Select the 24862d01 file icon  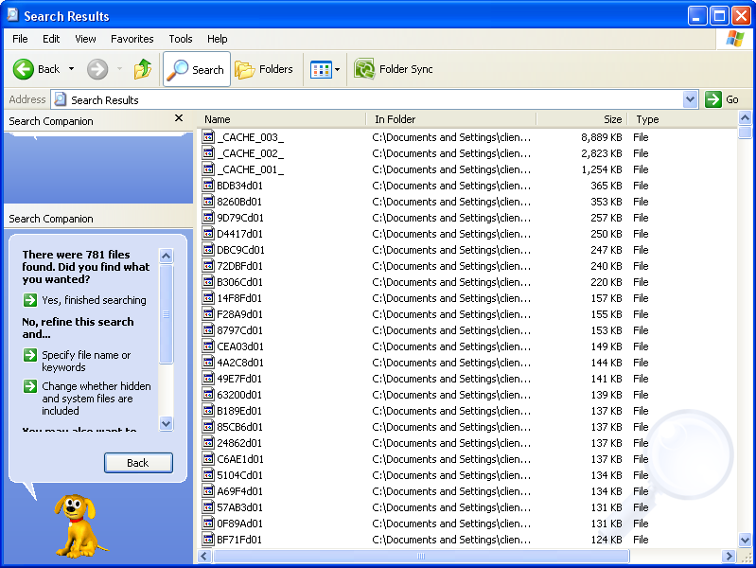pos(208,442)
